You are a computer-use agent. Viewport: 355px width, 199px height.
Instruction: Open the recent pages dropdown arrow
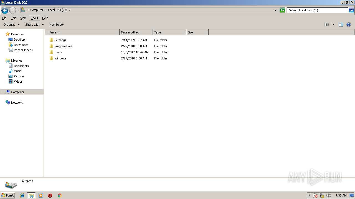pyautogui.click(x=18, y=11)
